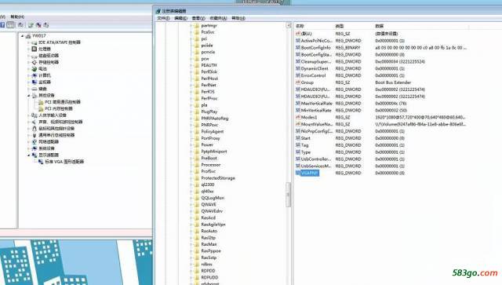Click the PerfDisk folder icon

pos(197,71)
